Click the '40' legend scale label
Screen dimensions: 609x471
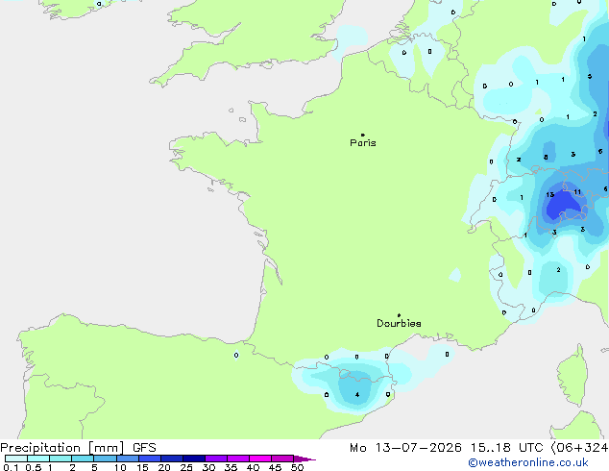point(253,467)
